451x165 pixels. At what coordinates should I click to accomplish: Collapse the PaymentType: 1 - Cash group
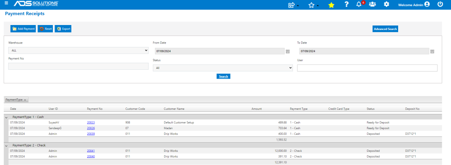[x=6, y=117]
